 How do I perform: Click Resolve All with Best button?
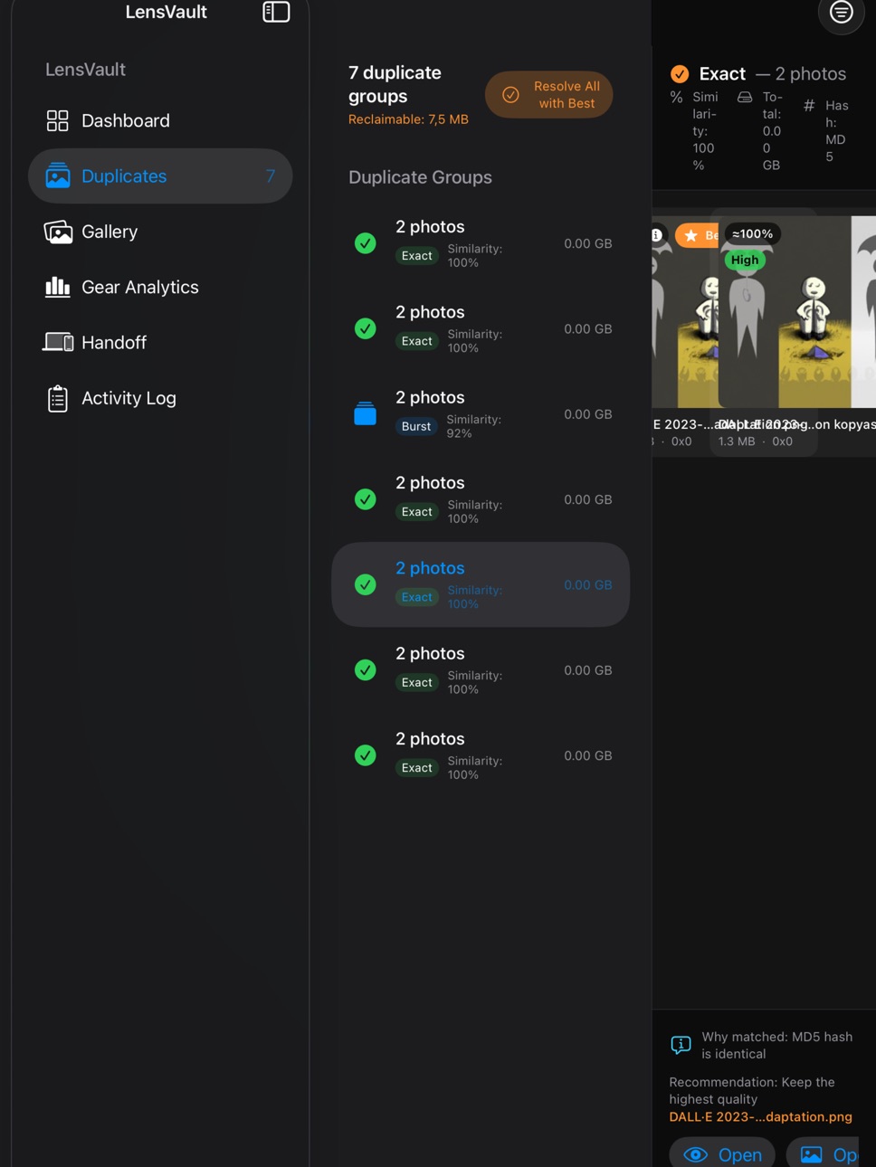tap(548, 95)
